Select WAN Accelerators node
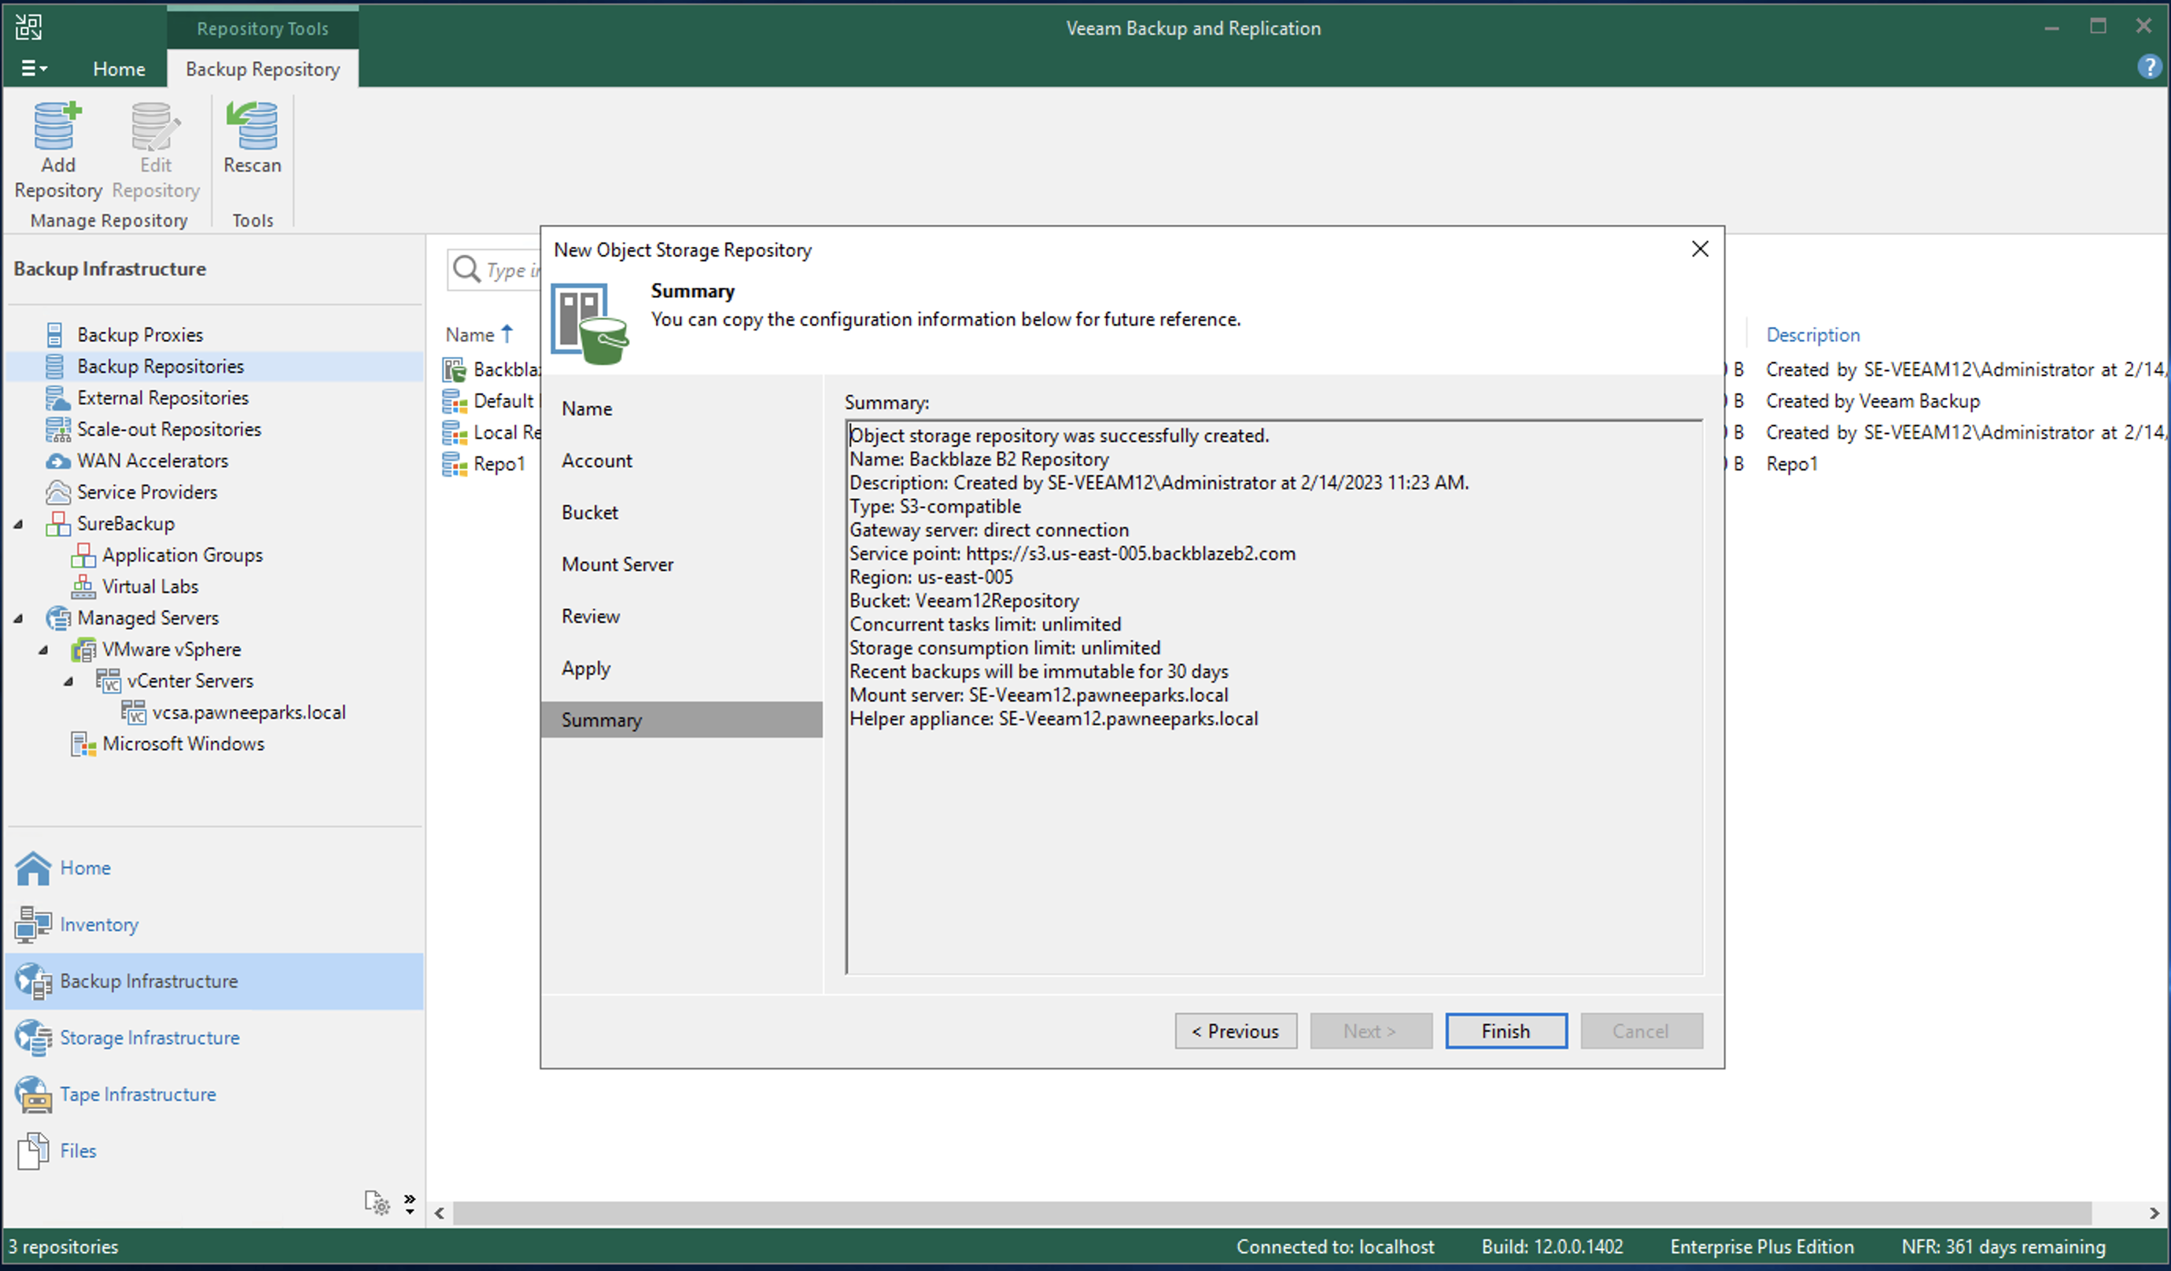This screenshot has width=2171, height=1271. coord(153,460)
